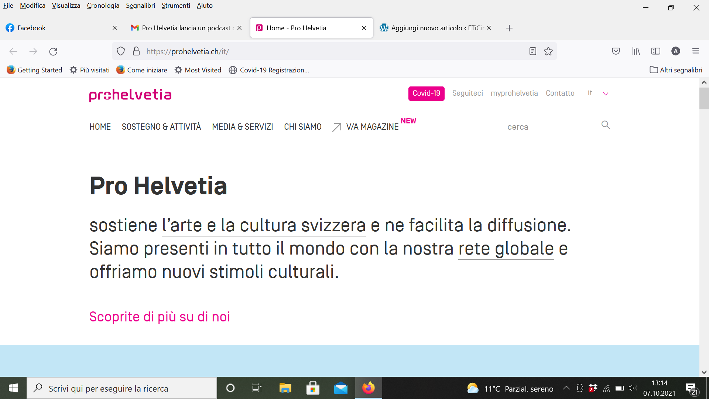This screenshot has width=709, height=399.
Task: Open the Strumenti menu
Action: [176, 6]
